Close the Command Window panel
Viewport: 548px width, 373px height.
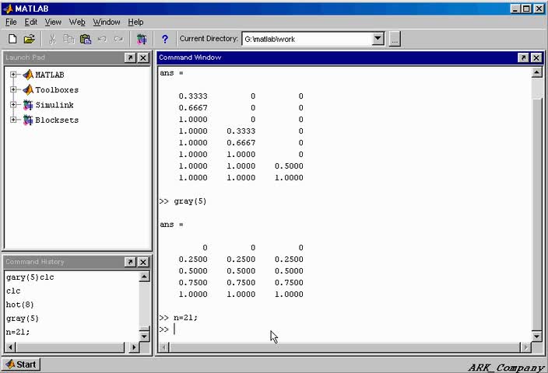click(x=536, y=58)
